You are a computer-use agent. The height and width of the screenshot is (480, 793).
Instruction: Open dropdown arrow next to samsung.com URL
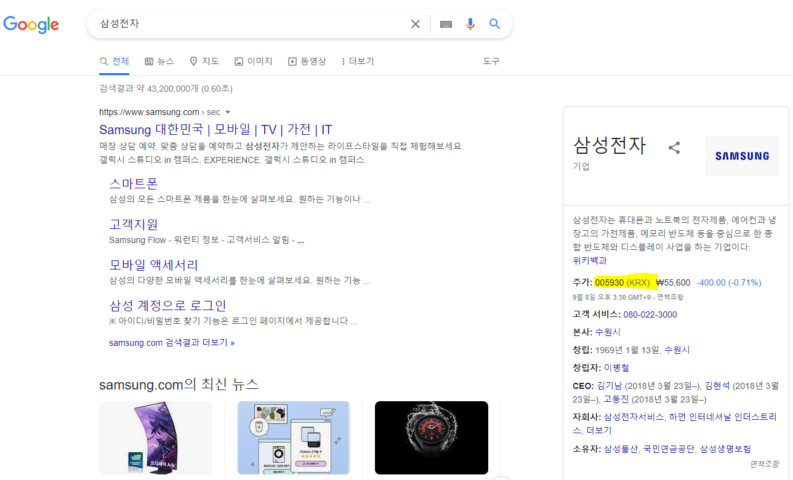tap(228, 113)
